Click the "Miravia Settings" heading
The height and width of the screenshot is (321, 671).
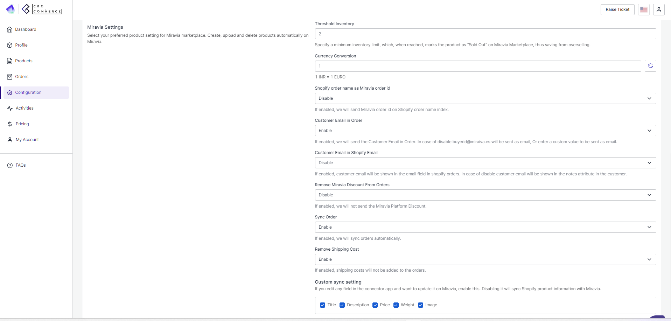tap(105, 27)
